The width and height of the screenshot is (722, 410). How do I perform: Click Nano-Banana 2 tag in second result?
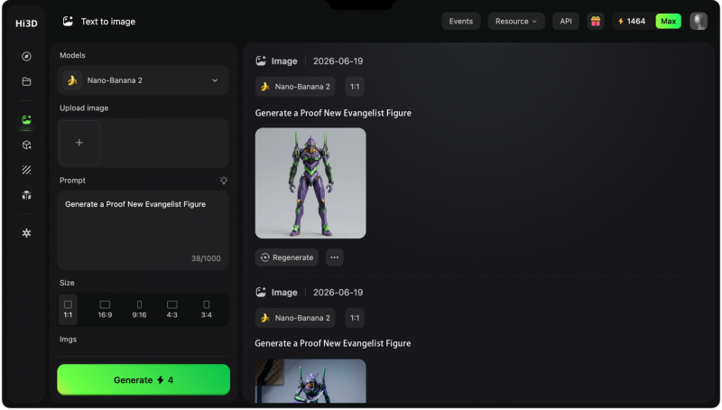(x=295, y=318)
